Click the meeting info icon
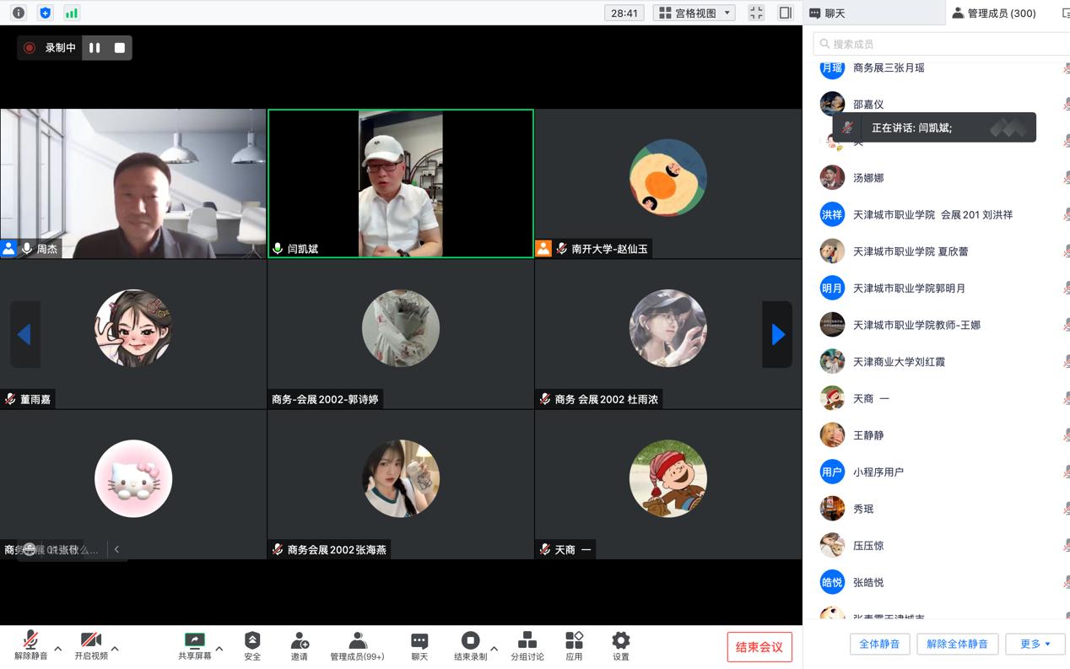The height and width of the screenshot is (669, 1070). 19,13
